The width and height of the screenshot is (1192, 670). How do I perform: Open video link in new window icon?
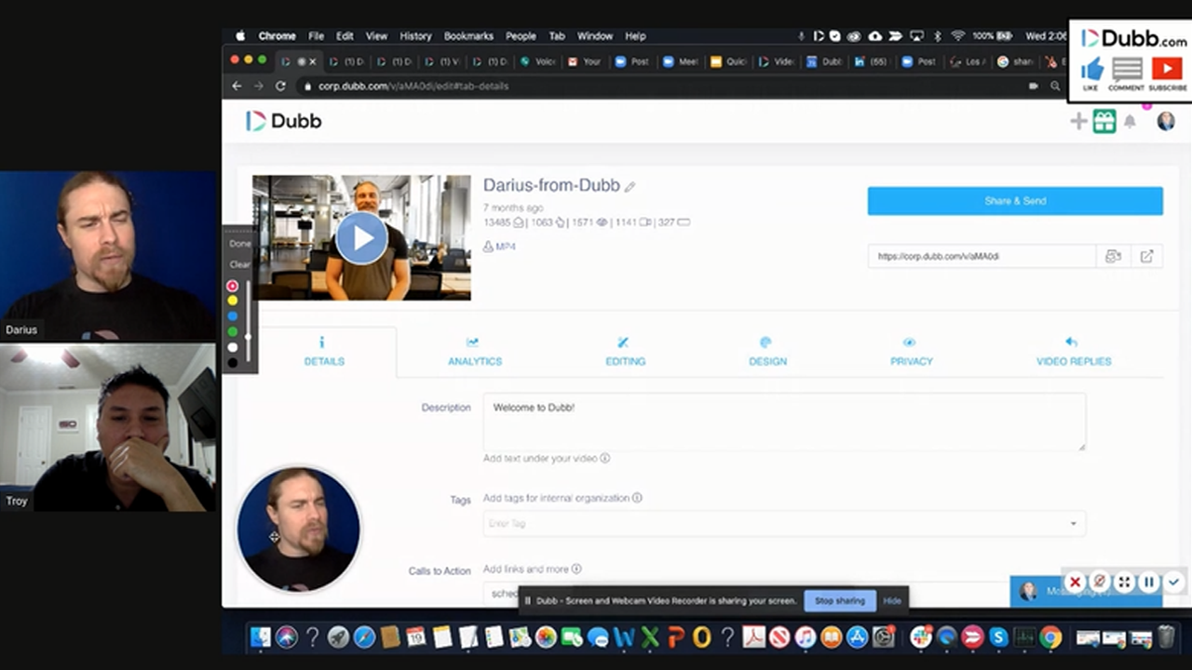(x=1146, y=256)
